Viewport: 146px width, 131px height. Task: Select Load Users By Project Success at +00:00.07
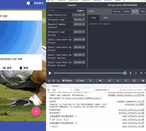67,56
